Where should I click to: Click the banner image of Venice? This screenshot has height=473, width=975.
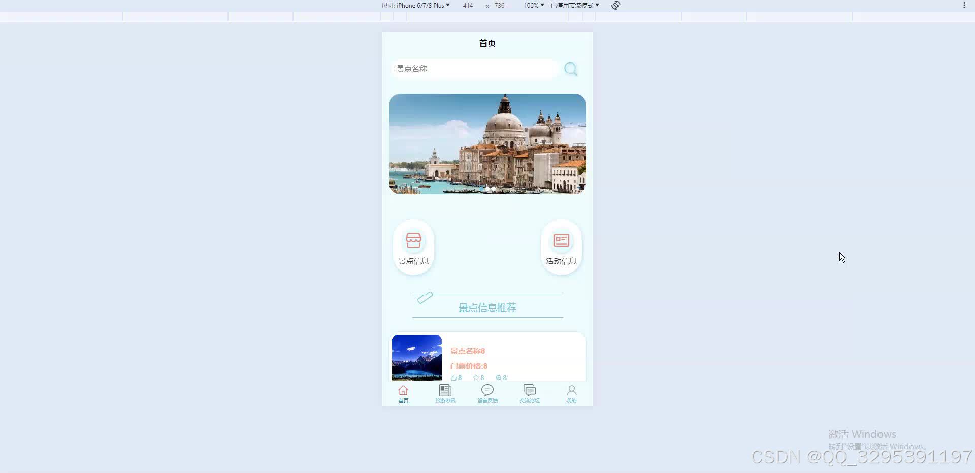tap(487, 144)
